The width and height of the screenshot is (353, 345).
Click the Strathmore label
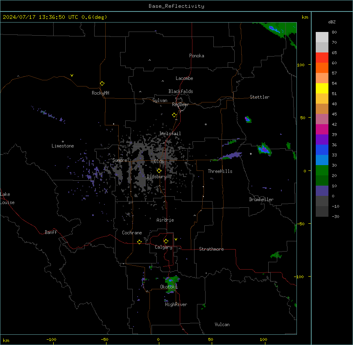[x=211, y=249]
